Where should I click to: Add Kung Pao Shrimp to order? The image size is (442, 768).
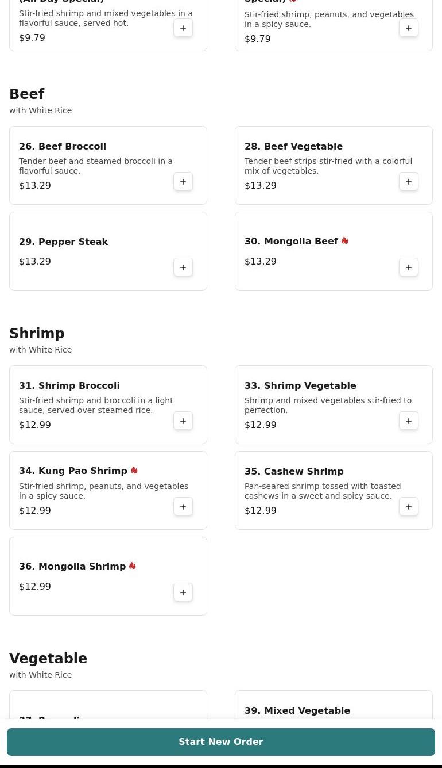tap(183, 507)
